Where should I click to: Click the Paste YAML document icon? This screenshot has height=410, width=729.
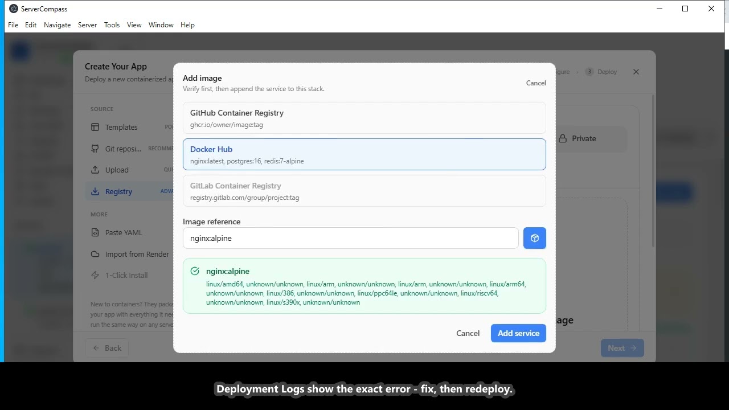pyautogui.click(x=95, y=232)
